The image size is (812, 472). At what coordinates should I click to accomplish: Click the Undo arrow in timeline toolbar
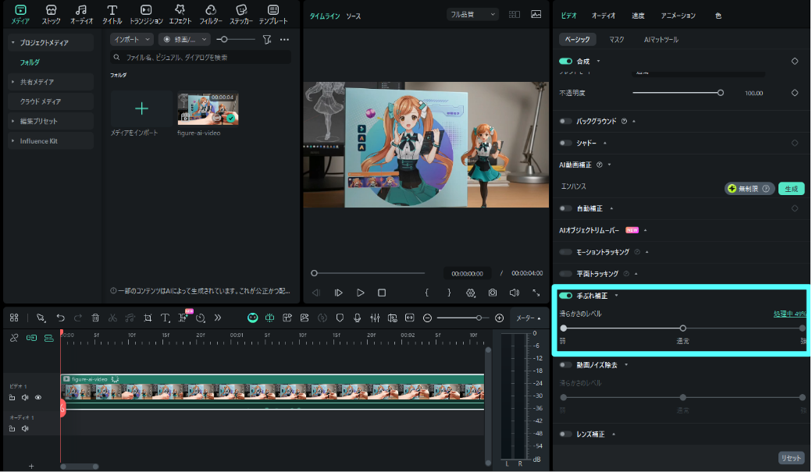(60, 318)
